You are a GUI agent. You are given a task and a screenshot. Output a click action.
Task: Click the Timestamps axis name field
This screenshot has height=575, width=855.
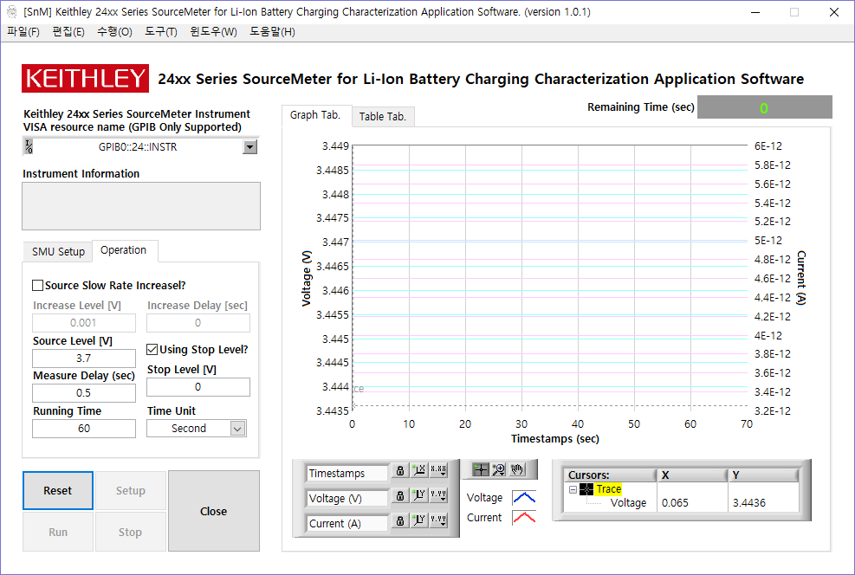pos(348,473)
